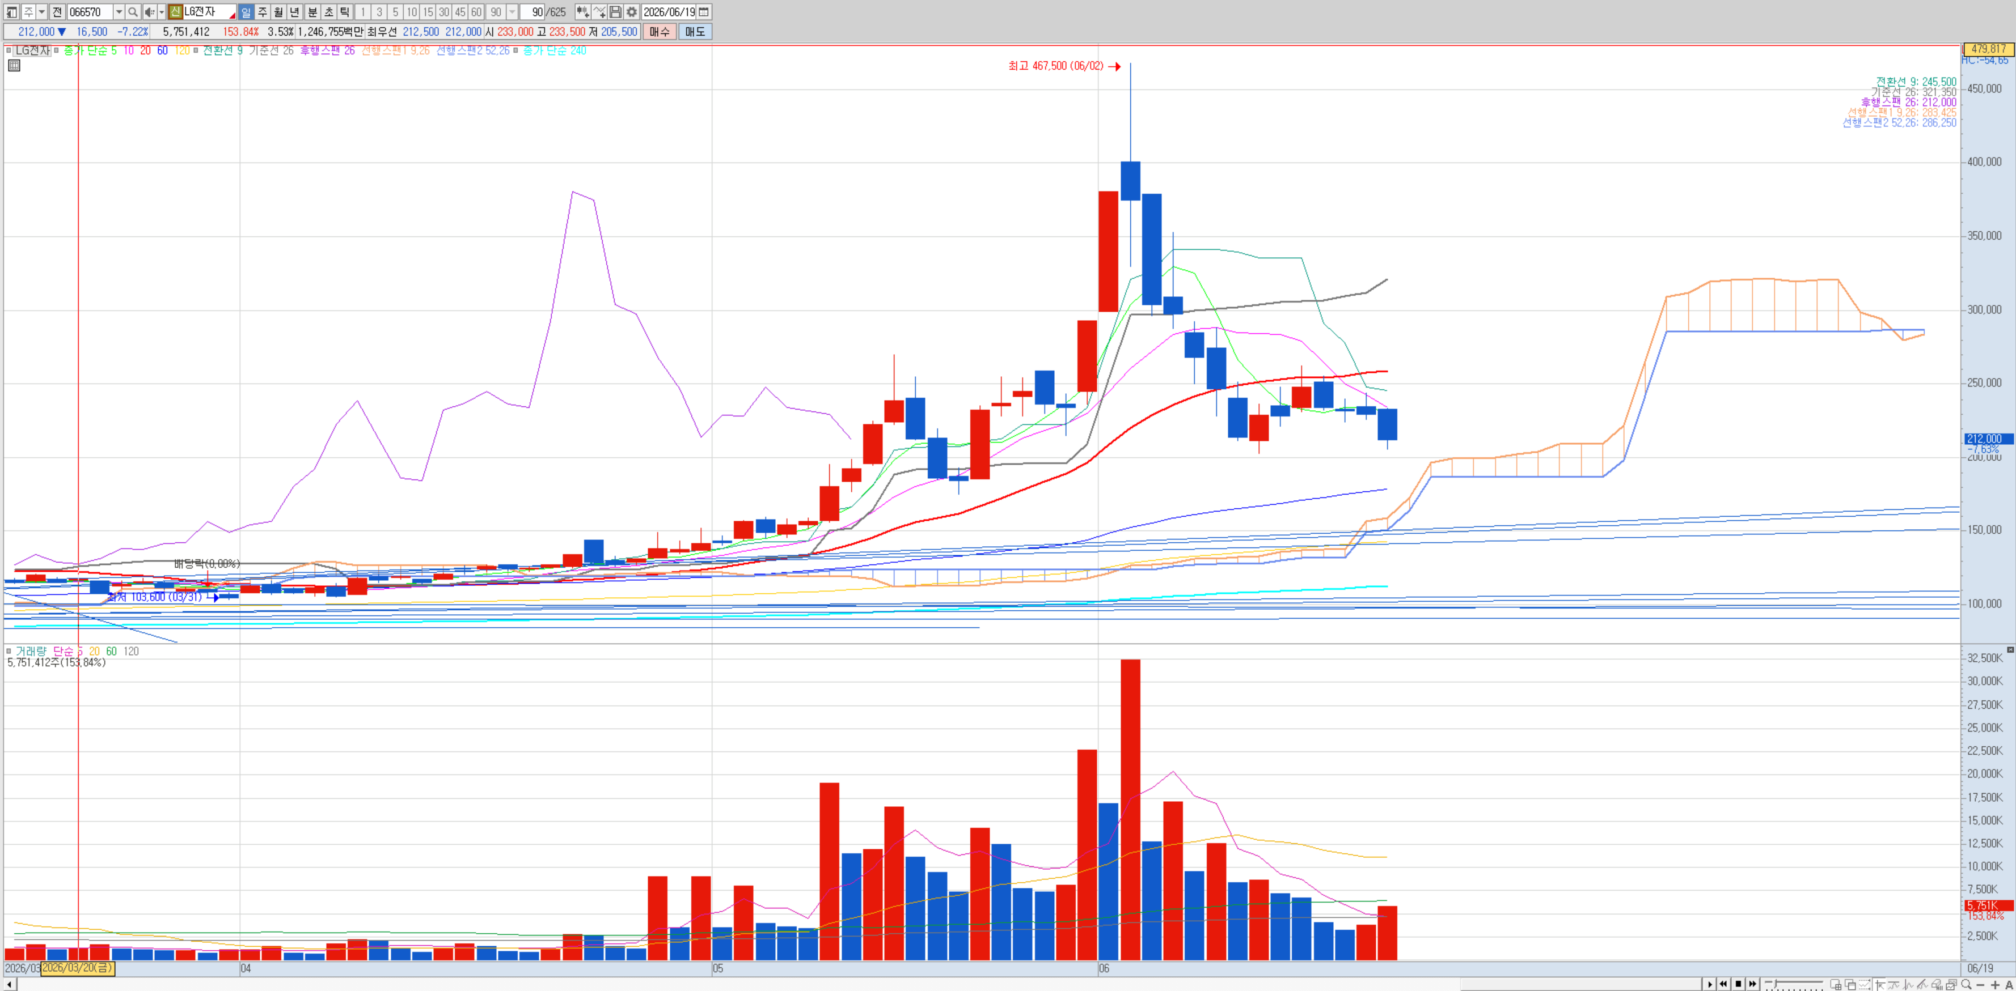The height and width of the screenshot is (991, 2016).
Task: Click the 60 interval button
Action: [476, 12]
